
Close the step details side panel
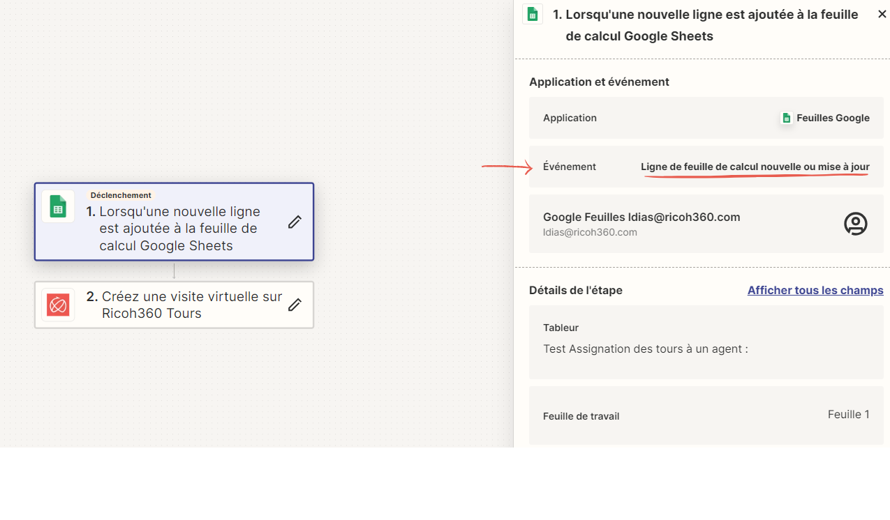882,14
